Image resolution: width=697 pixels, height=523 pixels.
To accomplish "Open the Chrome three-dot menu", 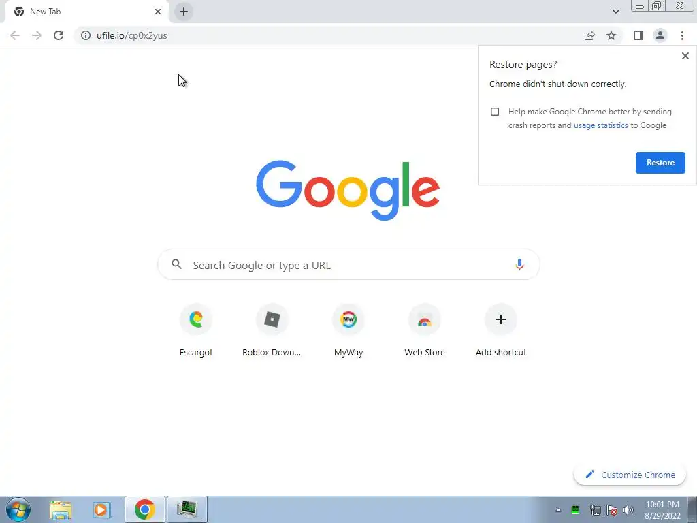I will click(682, 35).
